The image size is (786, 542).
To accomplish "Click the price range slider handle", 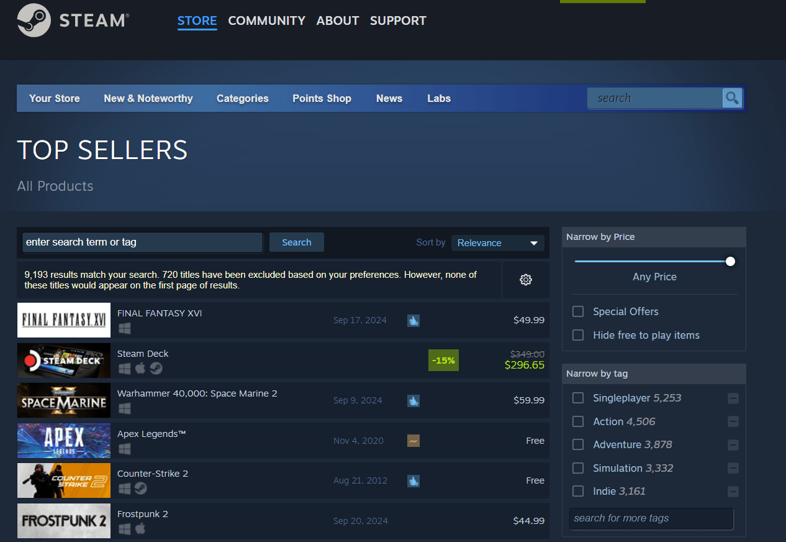I will pyautogui.click(x=730, y=261).
